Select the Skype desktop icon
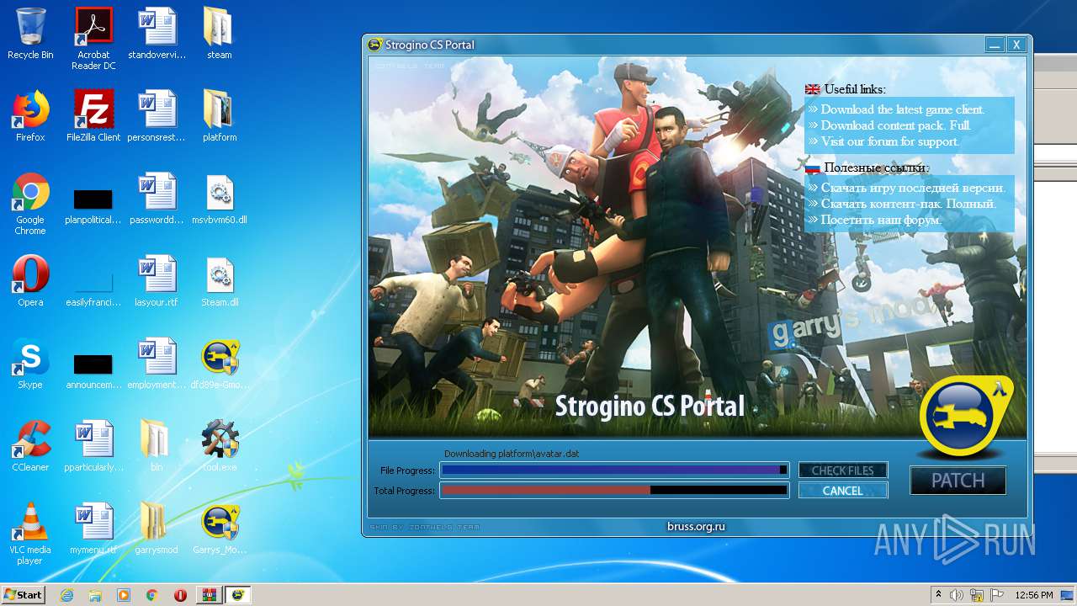 pos(30,364)
